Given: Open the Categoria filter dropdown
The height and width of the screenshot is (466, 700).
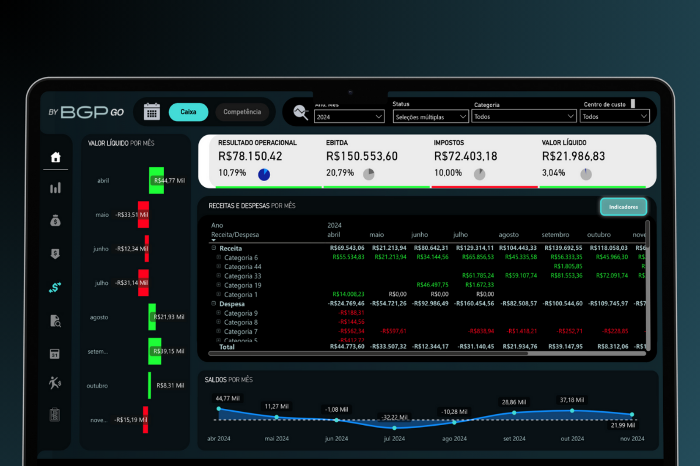Looking at the screenshot, I should (524, 116).
